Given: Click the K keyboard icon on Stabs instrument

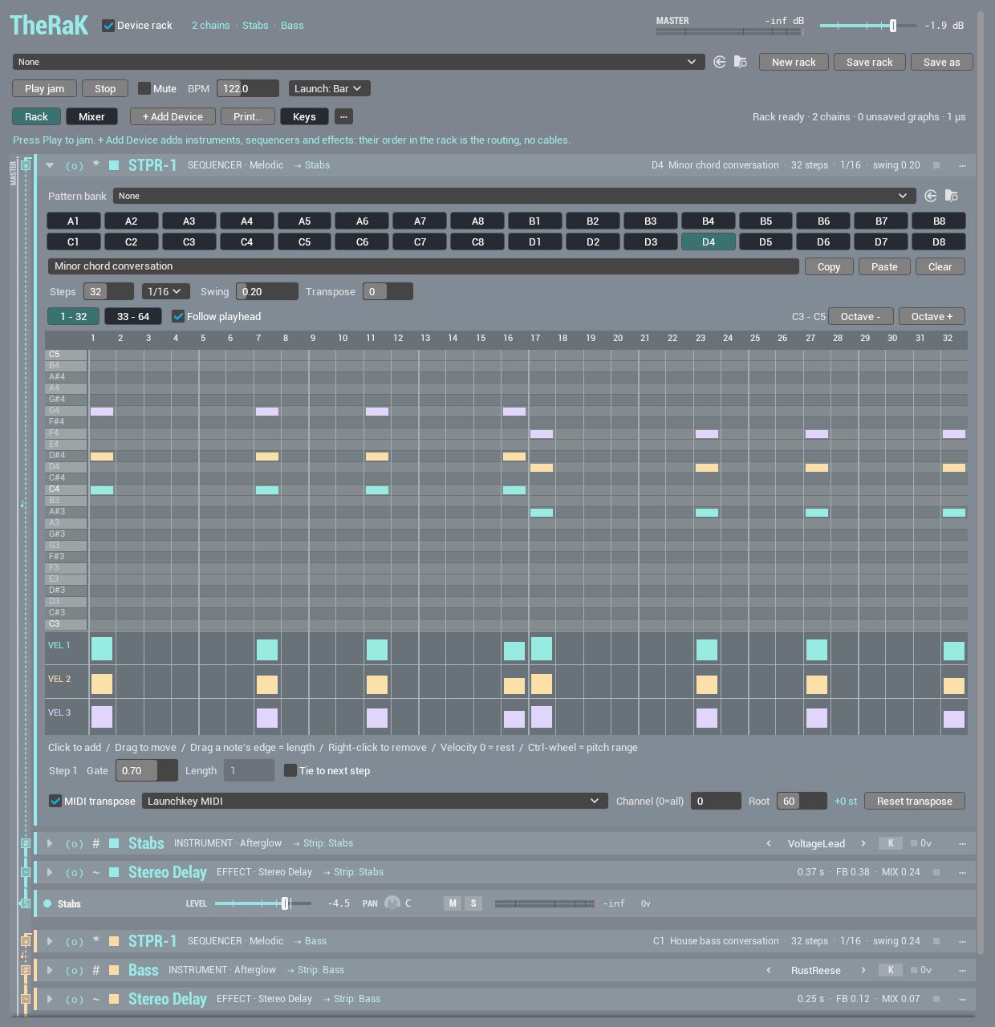Looking at the screenshot, I should (890, 843).
